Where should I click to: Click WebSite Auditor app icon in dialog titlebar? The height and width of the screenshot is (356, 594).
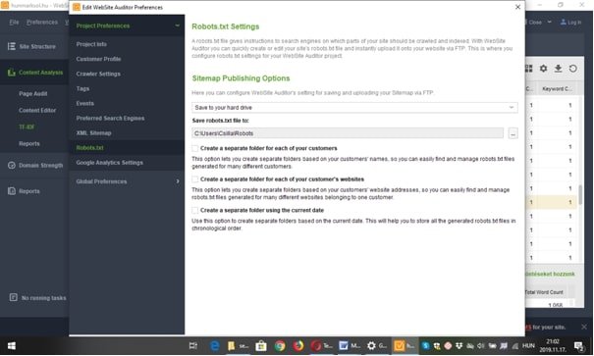[77, 7]
